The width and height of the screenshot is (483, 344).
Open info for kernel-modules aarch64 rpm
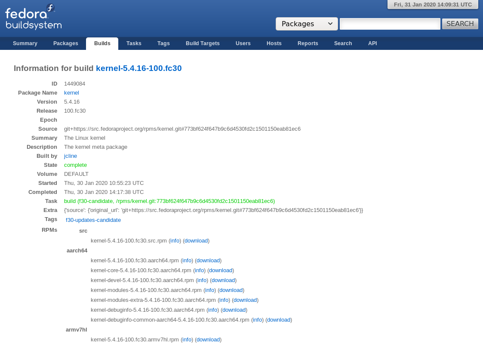[x=210, y=290]
